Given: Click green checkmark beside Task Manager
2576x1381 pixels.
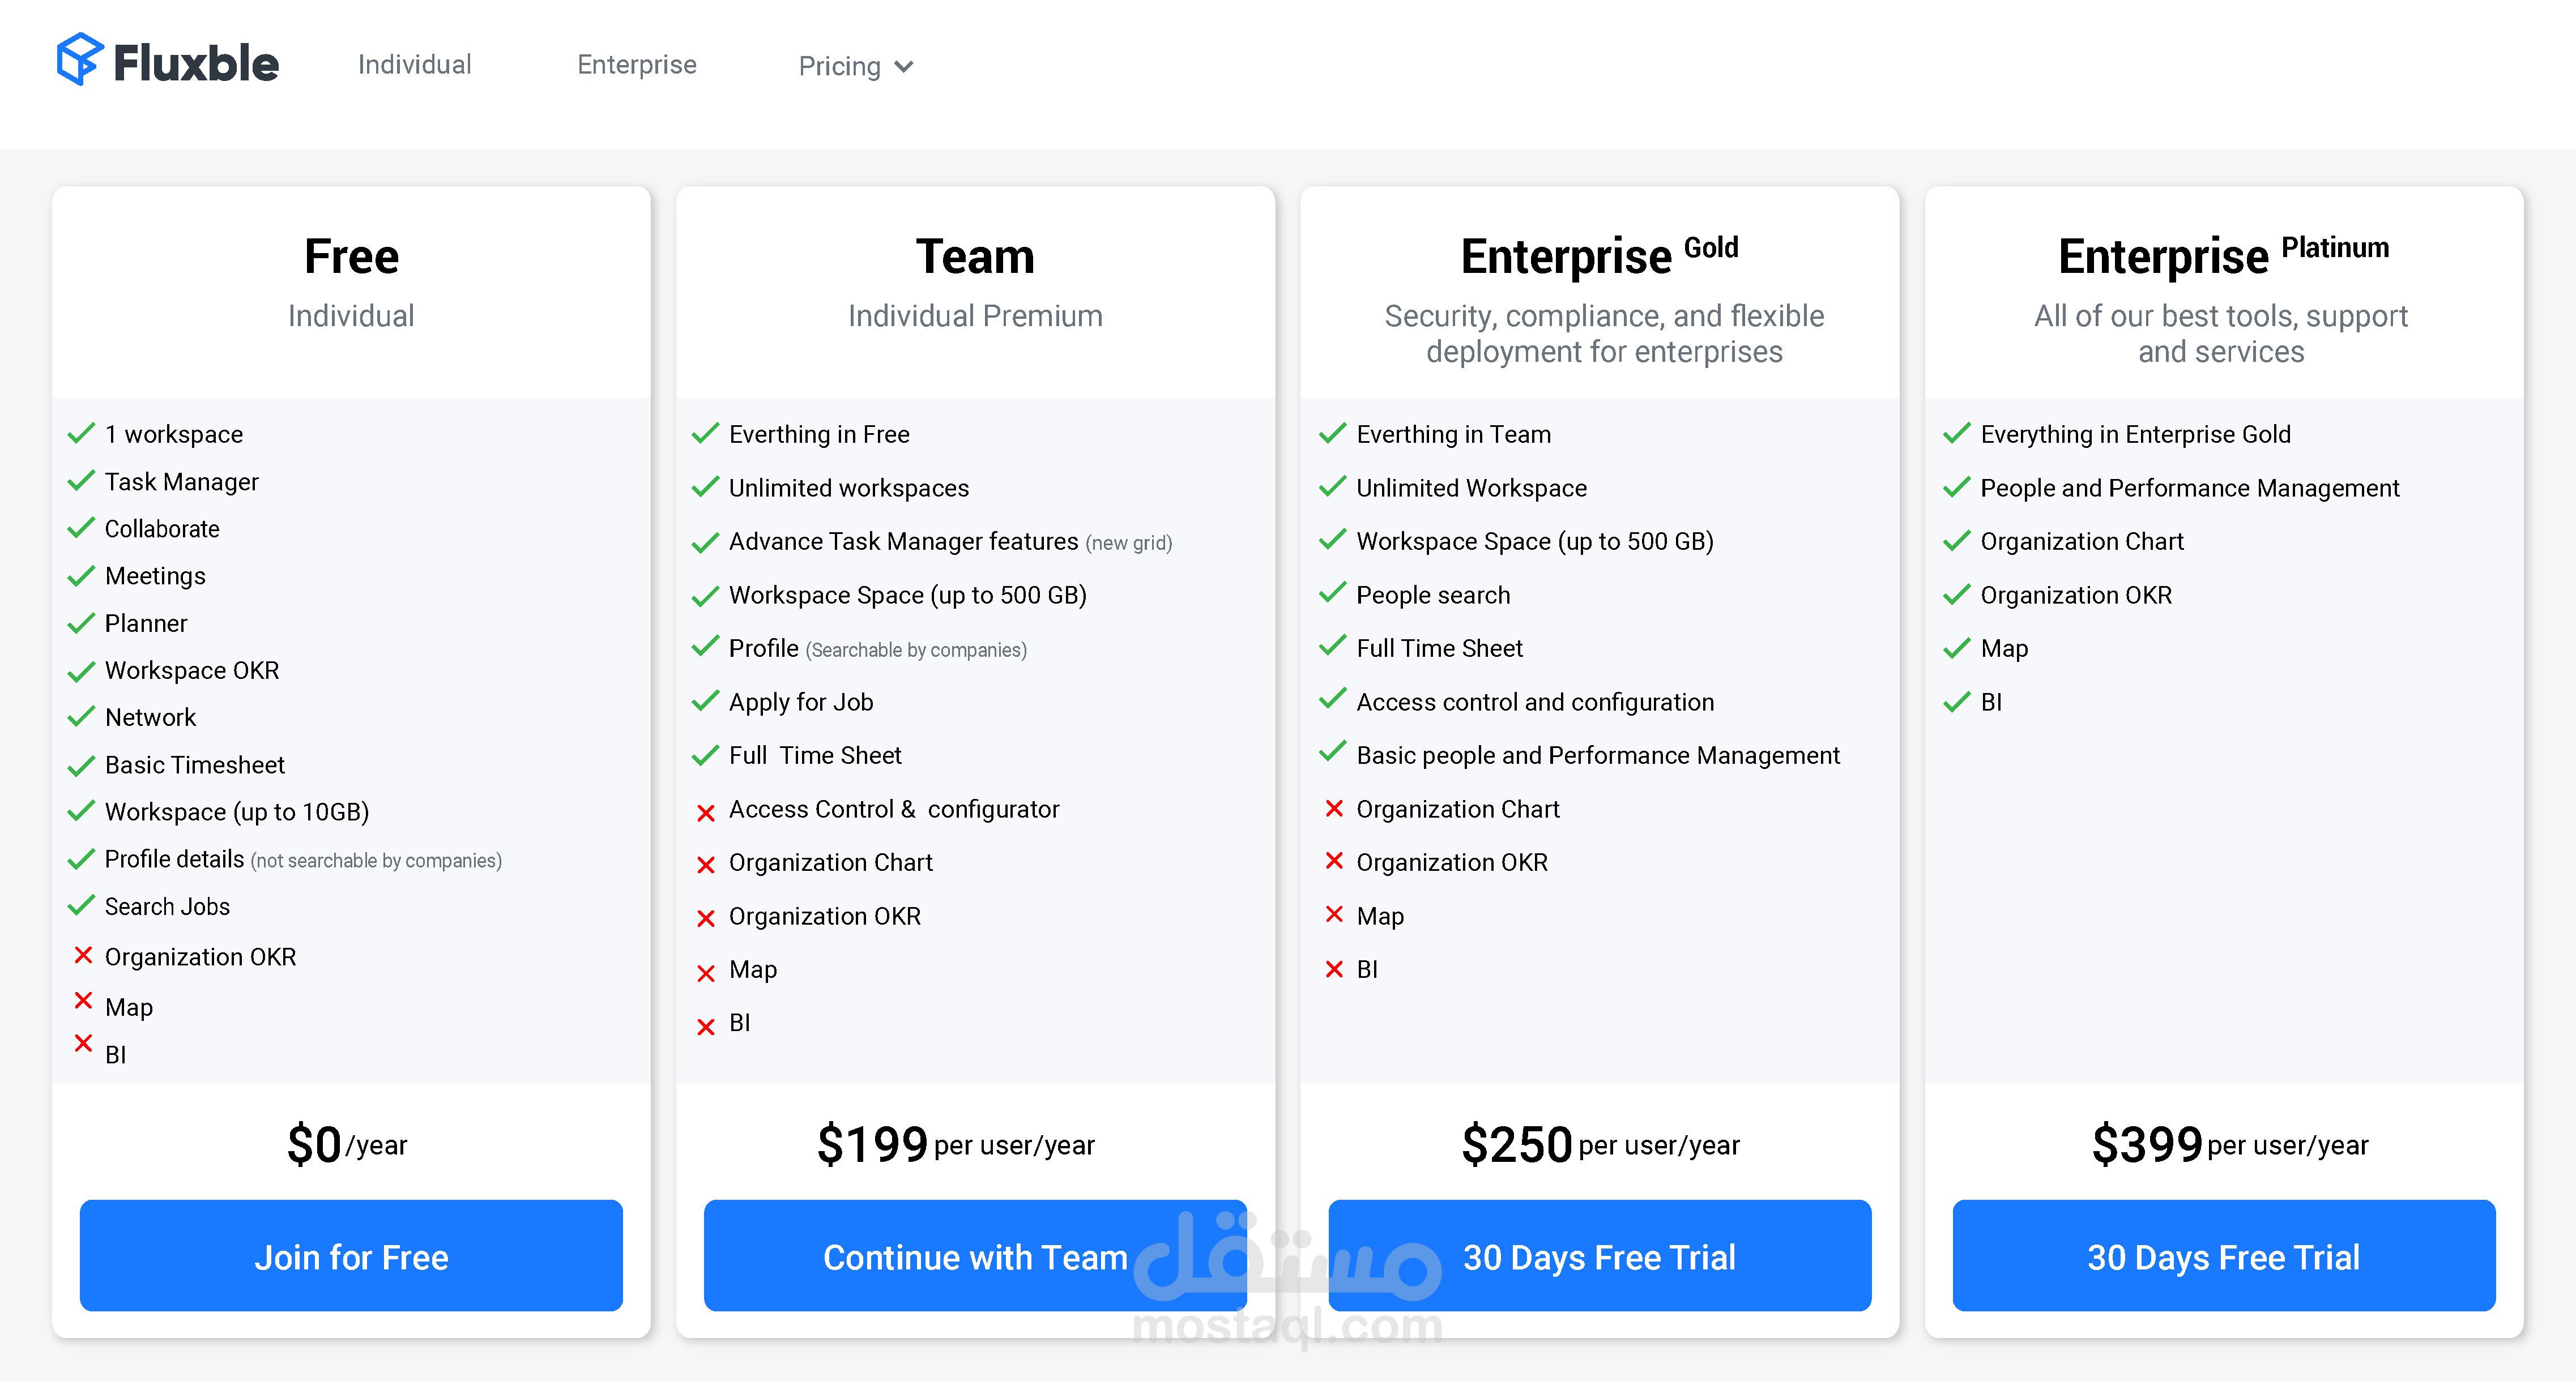Looking at the screenshot, I should click(x=81, y=481).
